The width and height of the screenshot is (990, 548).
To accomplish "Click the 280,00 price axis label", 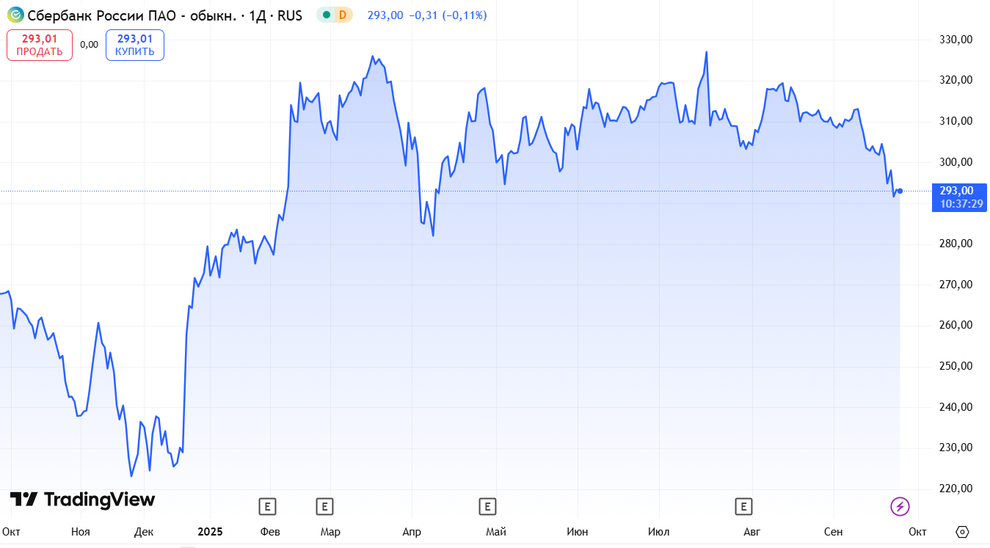I will (x=956, y=244).
